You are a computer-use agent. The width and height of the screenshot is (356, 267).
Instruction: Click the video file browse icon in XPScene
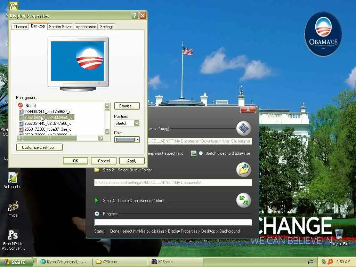point(243,128)
